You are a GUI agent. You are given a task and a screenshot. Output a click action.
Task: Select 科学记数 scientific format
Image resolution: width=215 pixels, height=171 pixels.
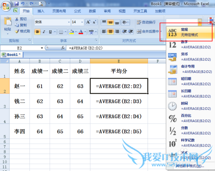tap(190, 143)
